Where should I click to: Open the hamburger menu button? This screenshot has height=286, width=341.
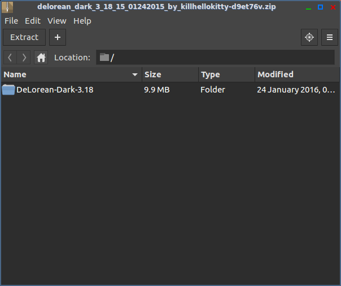coord(330,37)
